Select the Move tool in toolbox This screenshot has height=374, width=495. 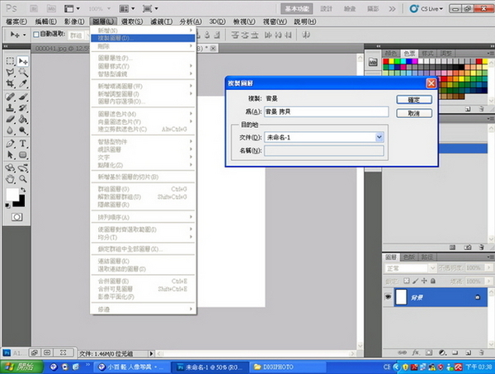pos(23,60)
